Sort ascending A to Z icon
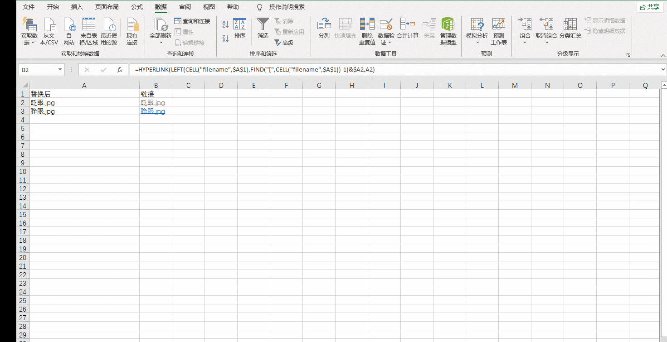Screen dimensions: 667x342 [225, 24]
